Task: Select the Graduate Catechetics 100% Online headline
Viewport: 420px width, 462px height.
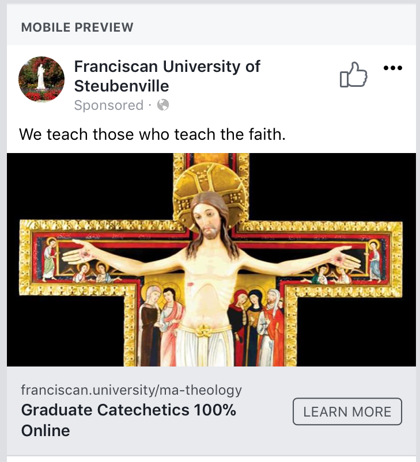Action: coord(128,420)
